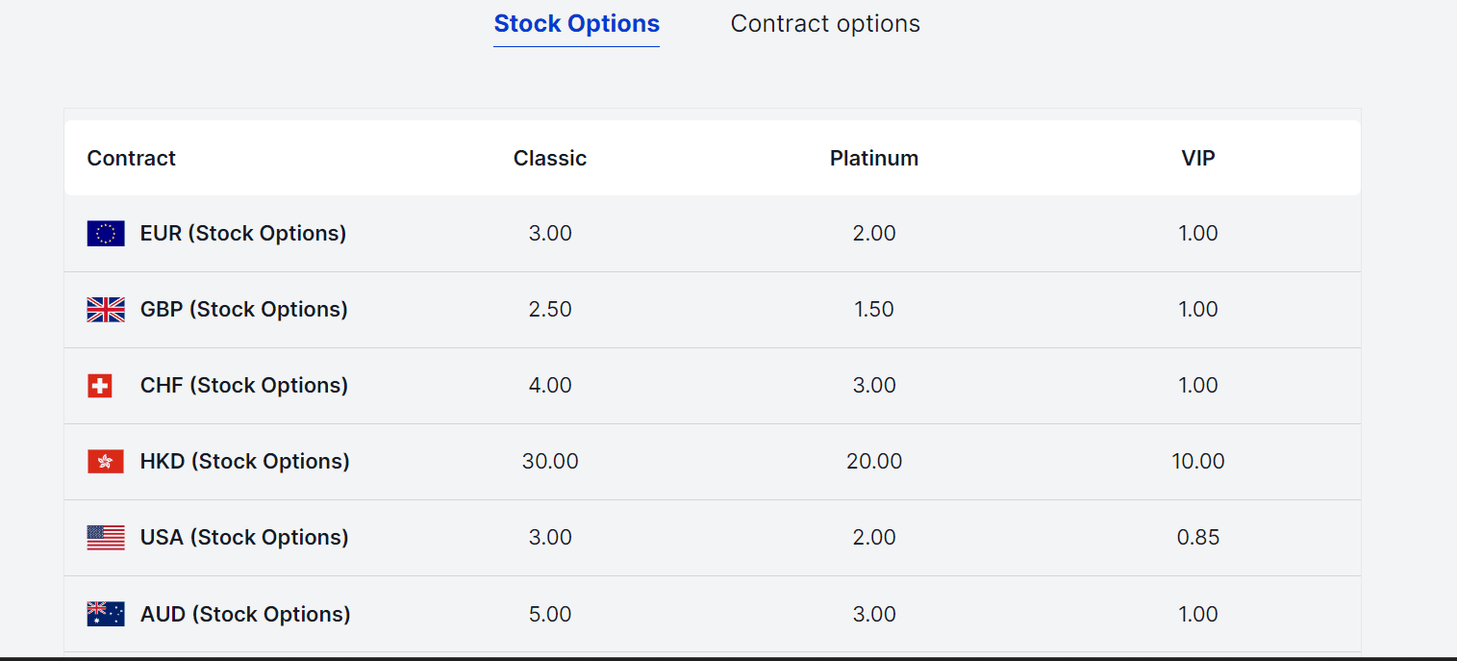Click the HKD Classic value 30.00
Viewport: 1457px width, 661px height.
click(550, 462)
